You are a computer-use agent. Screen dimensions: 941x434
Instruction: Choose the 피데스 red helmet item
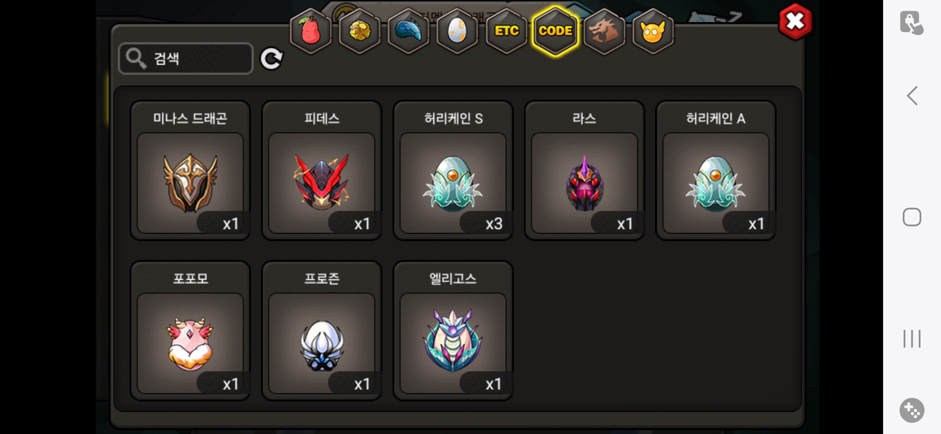point(322,170)
